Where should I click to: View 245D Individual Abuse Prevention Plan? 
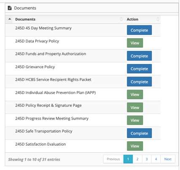click(x=135, y=94)
